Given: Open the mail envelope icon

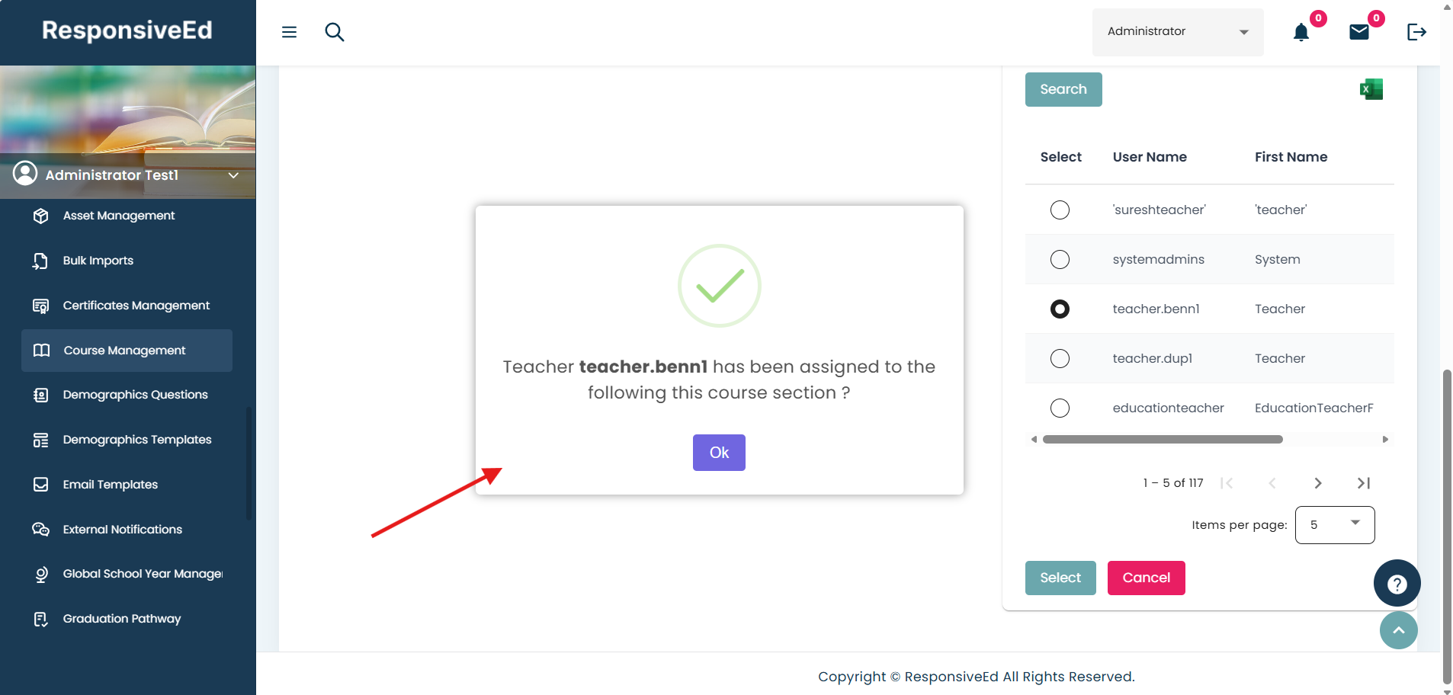Looking at the screenshot, I should 1359,32.
